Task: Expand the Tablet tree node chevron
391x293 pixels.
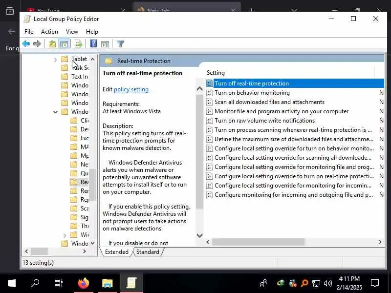Action: coord(55,59)
